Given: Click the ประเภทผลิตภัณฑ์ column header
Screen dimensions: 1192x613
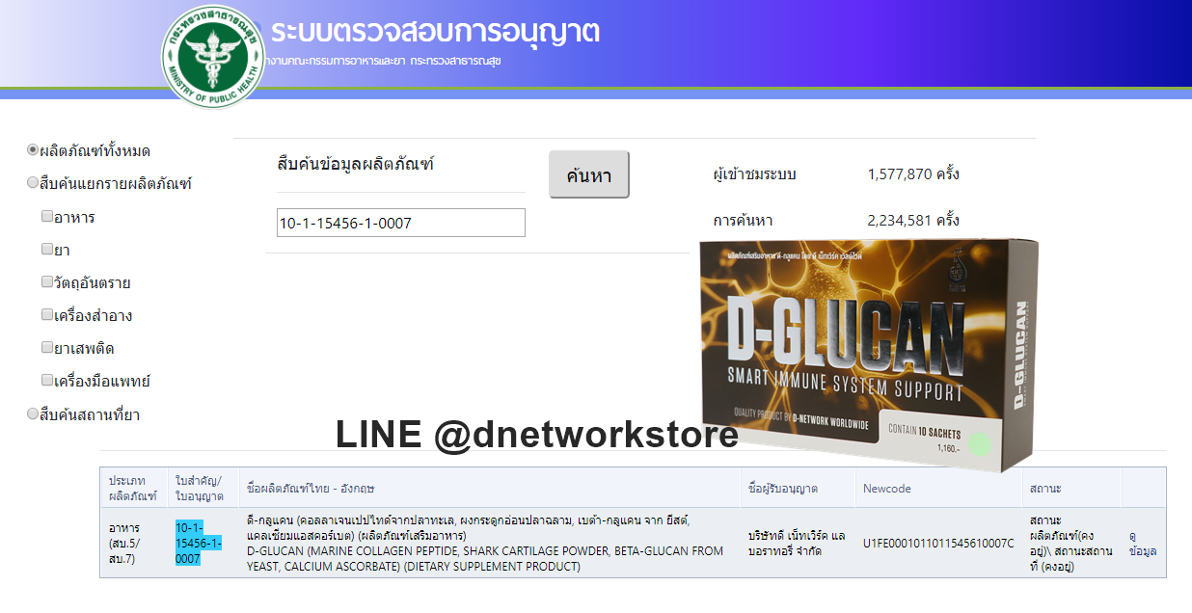Looking at the screenshot, I should 132,488.
